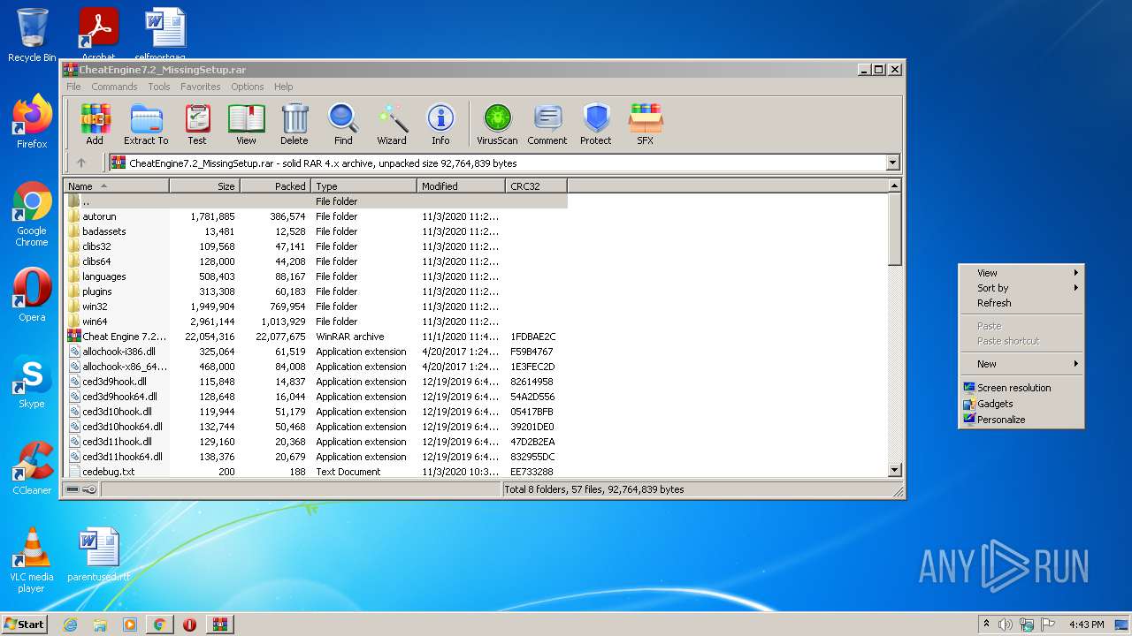The image size is (1132, 636).
Task: Select the win64 folder
Action: pos(316,322)
